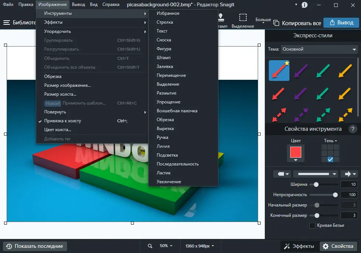Click the Копировать все button
The image size is (361, 253).
click(x=297, y=23)
